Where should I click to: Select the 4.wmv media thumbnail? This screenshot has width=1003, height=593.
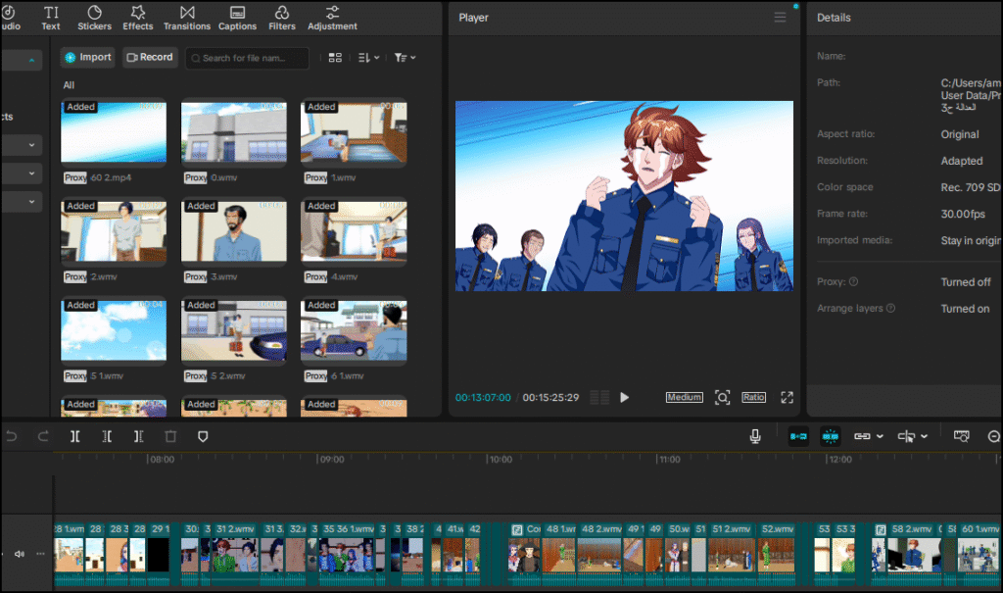(354, 231)
